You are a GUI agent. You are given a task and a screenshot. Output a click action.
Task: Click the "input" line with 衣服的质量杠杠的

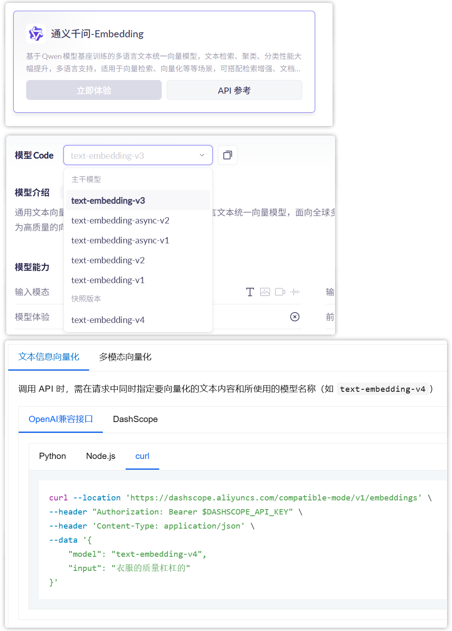click(129, 568)
